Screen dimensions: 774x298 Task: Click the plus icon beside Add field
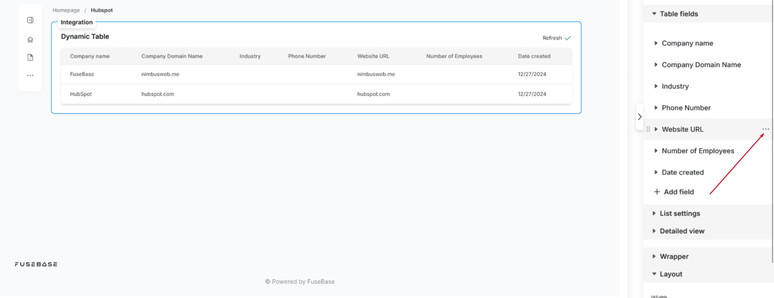coord(657,192)
